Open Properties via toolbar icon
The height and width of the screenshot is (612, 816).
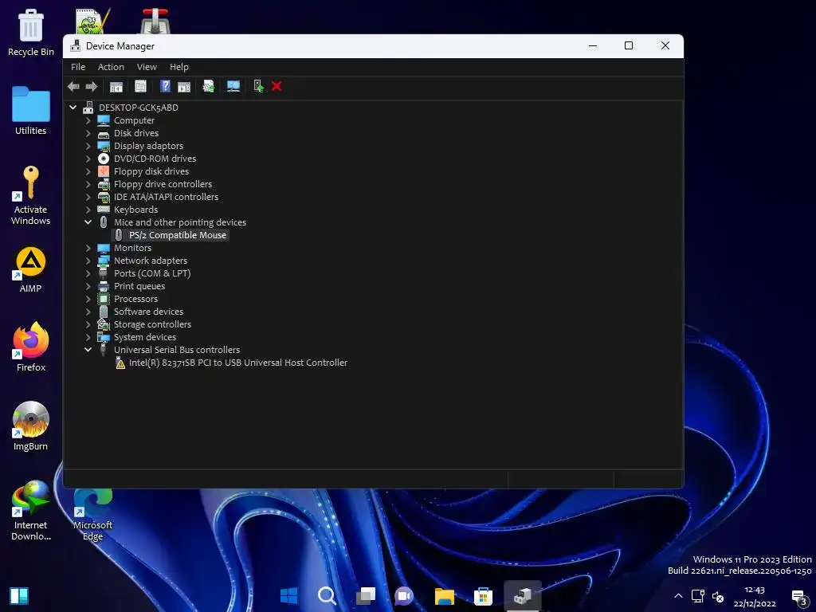click(x=140, y=86)
